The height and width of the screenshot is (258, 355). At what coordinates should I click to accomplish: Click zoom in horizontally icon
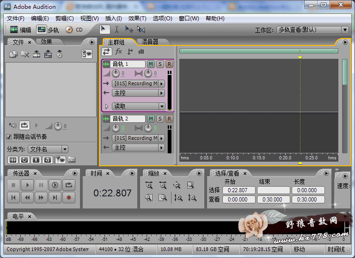point(149,185)
